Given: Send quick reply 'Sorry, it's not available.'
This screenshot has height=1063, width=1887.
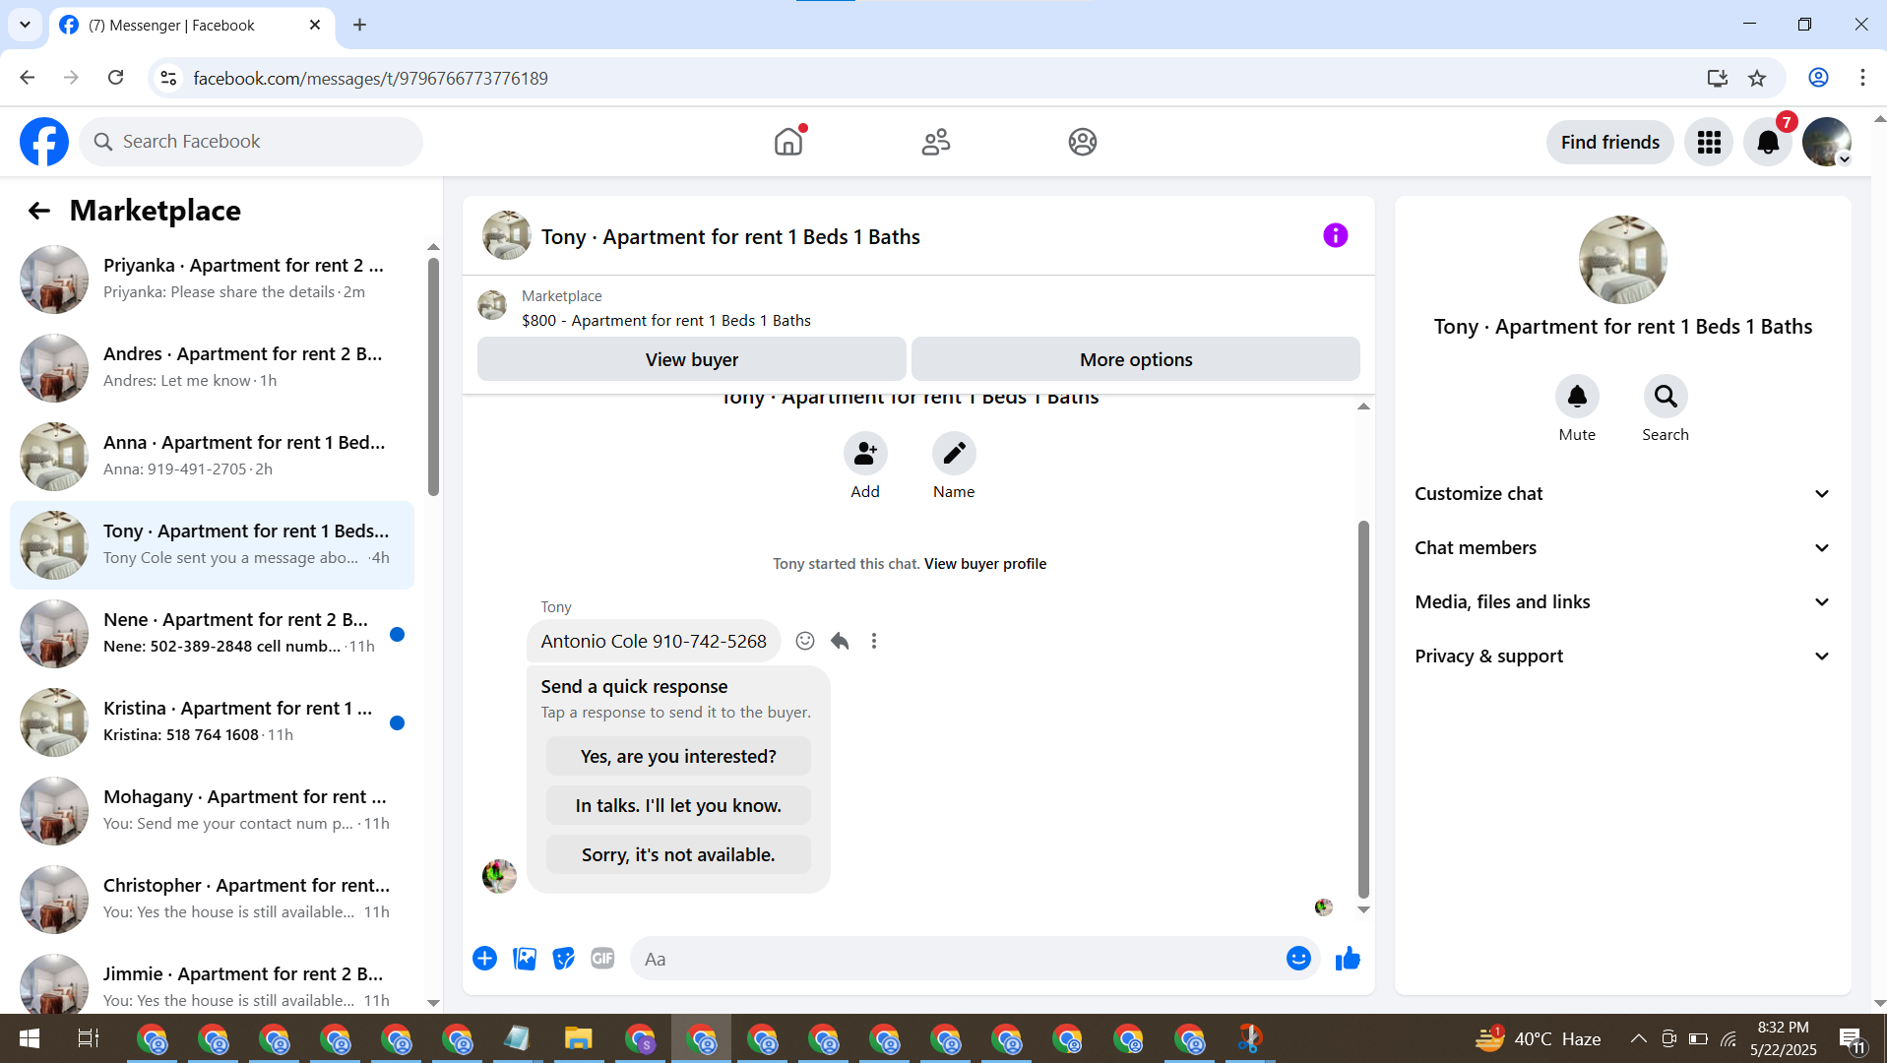Looking at the screenshot, I should [x=678, y=855].
